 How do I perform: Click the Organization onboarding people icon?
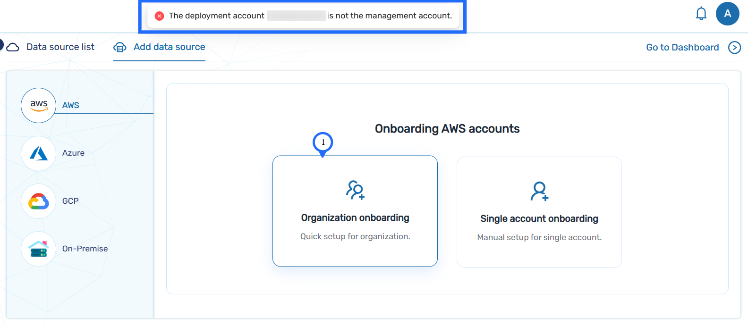(355, 190)
